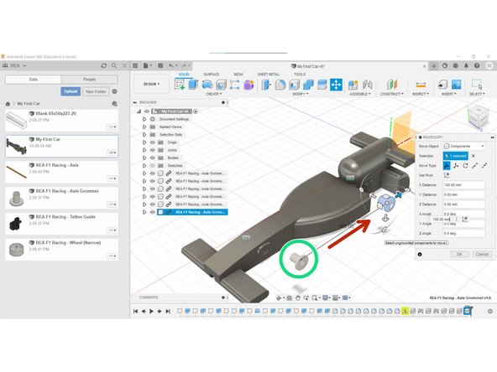This screenshot has height=372, width=497.
Task: Click the Pan hand icon in navigation bar
Action: click(298, 297)
